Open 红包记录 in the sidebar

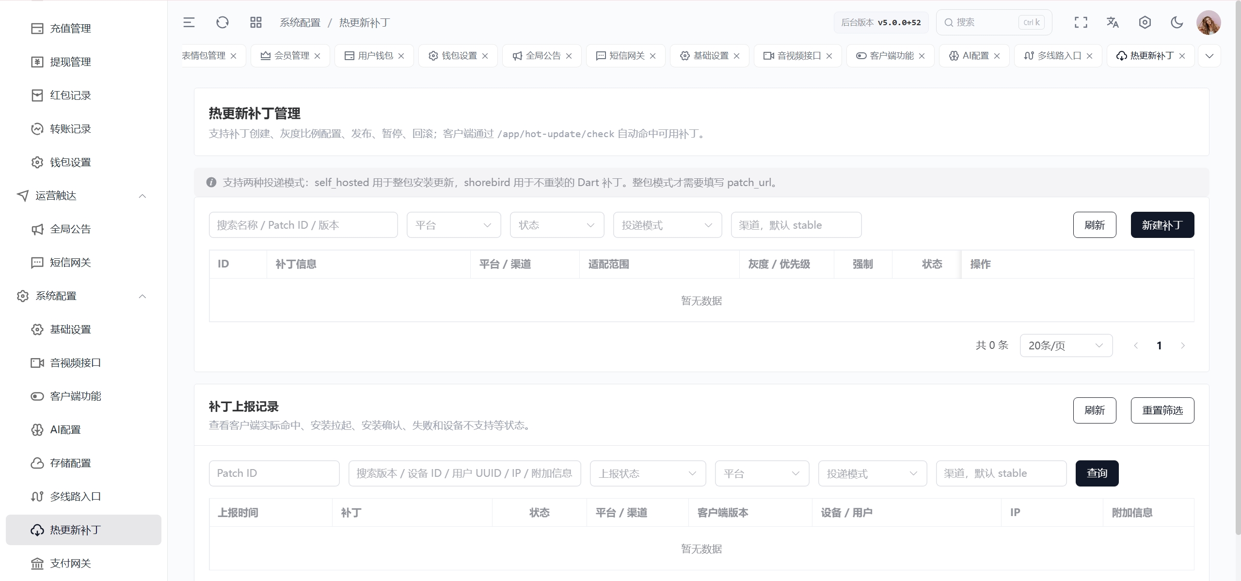[x=83, y=95]
